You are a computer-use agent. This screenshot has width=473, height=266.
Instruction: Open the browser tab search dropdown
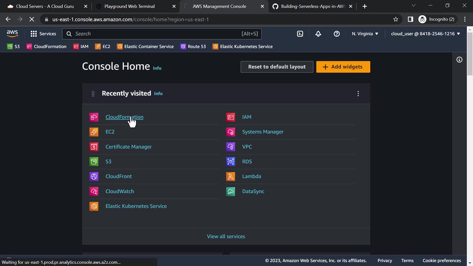[414, 6]
